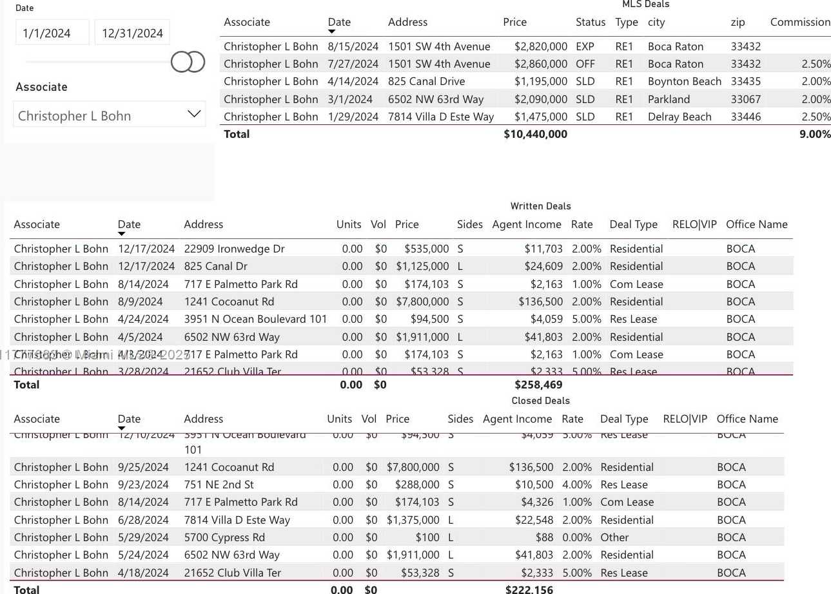Select Written Deals date 4/24/2024

tap(143, 319)
